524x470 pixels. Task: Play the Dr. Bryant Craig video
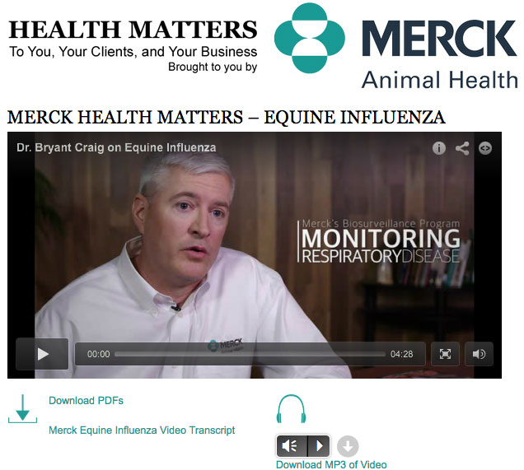point(42,354)
